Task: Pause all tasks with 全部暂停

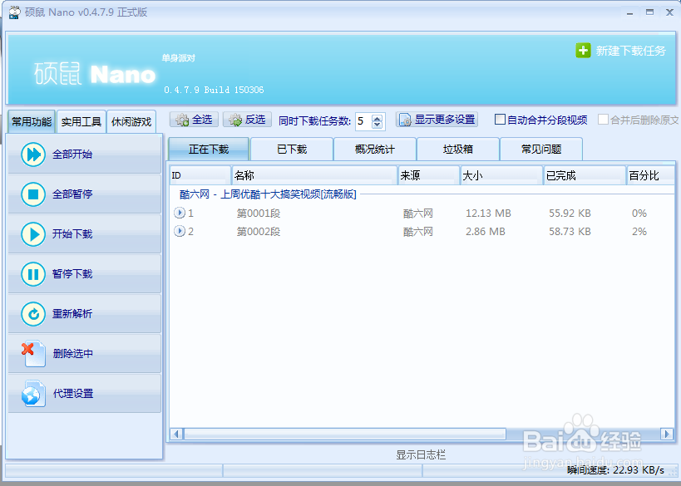Action: coord(85,194)
